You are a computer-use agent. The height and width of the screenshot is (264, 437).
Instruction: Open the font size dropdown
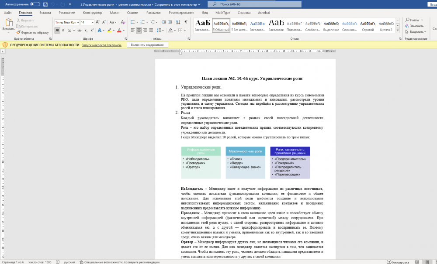coord(91,22)
